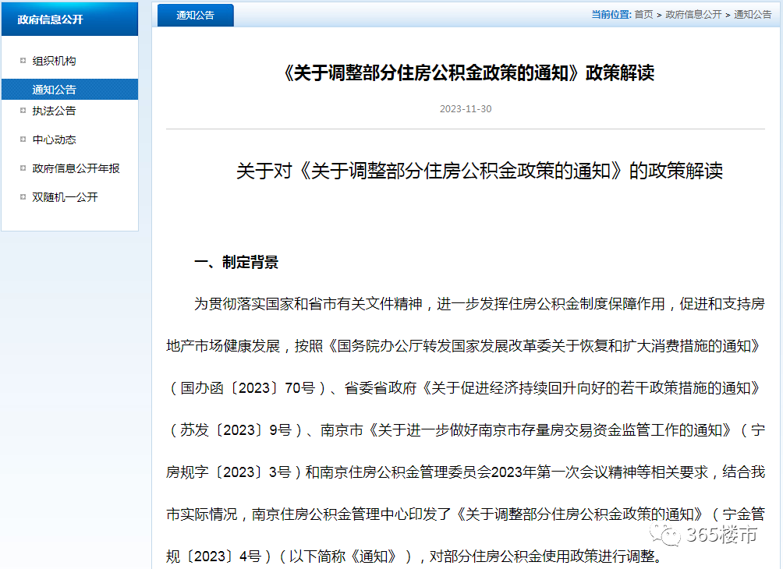The image size is (783, 569).
Task: Click the bullet icon beside 组织机构
Action: point(23,60)
